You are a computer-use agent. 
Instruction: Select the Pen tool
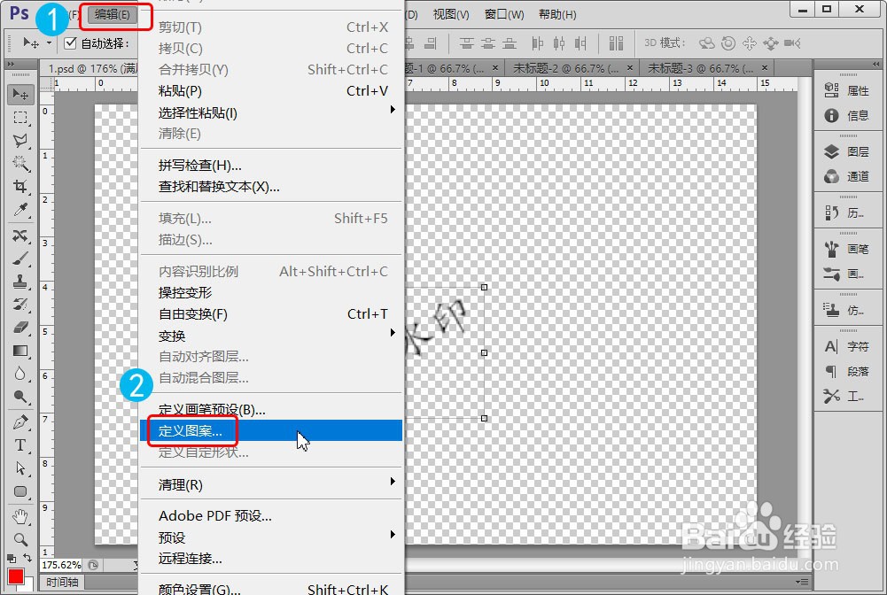pyautogui.click(x=20, y=422)
